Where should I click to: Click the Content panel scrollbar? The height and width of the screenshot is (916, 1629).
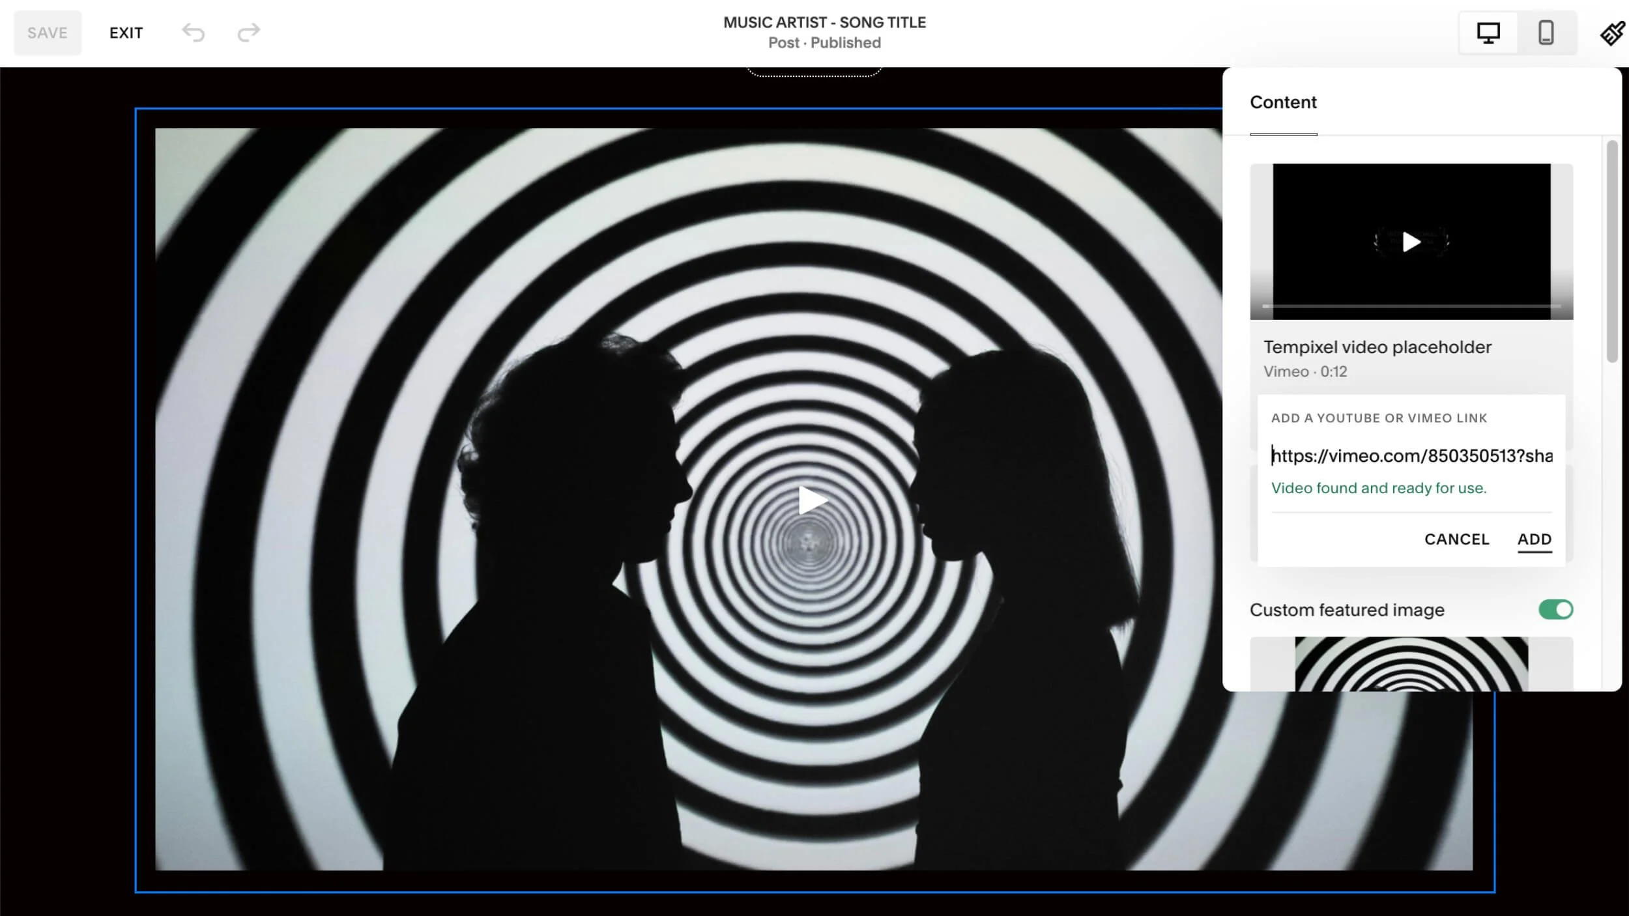tap(1612, 251)
